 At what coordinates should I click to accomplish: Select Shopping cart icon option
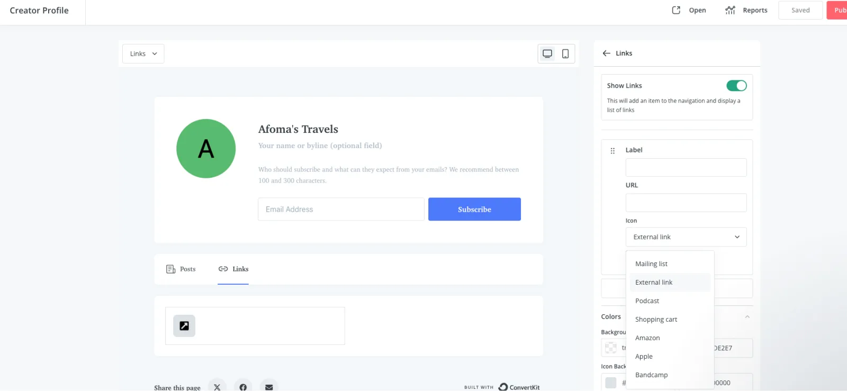coord(656,320)
